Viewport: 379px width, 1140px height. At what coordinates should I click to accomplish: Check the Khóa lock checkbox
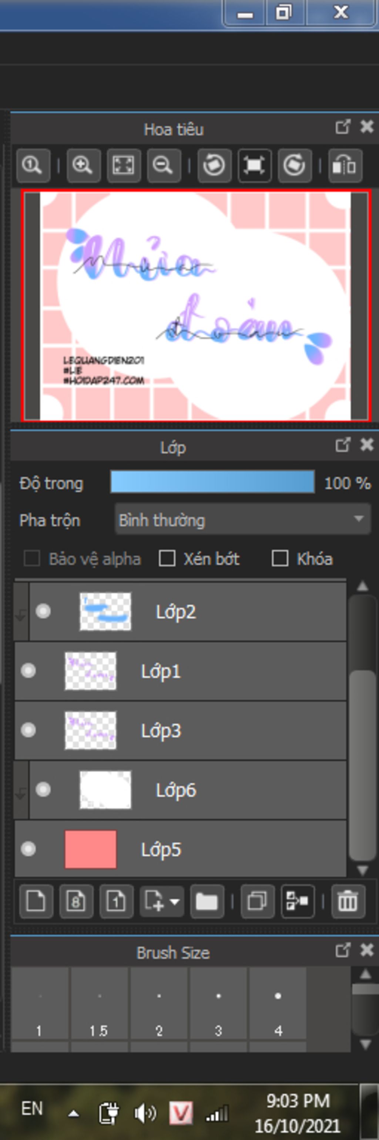pos(280,559)
